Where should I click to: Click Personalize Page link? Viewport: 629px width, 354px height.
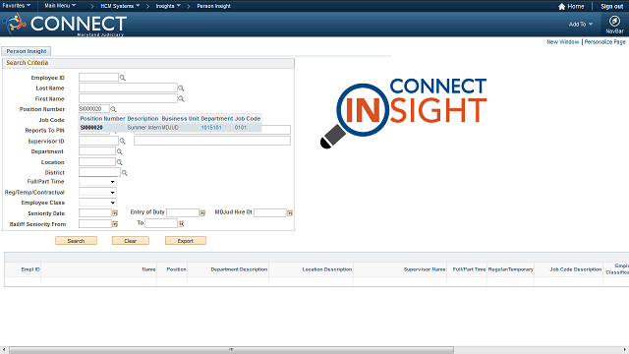[x=605, y=41]
